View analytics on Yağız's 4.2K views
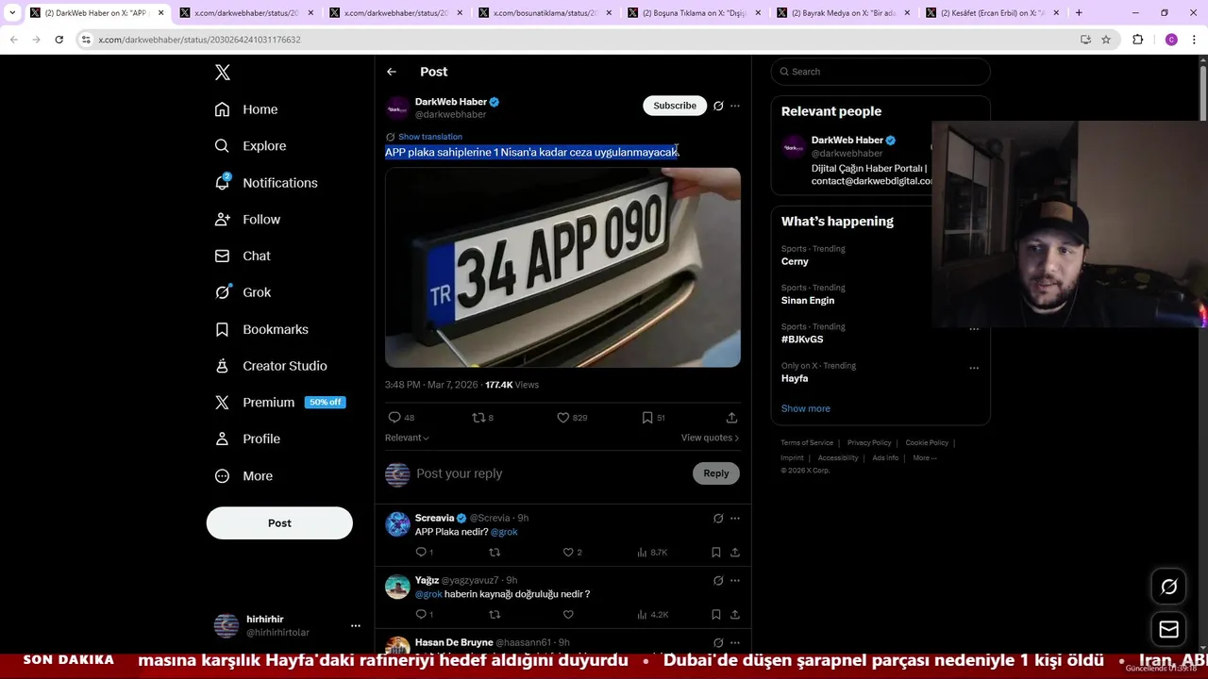 click(652, 615)
